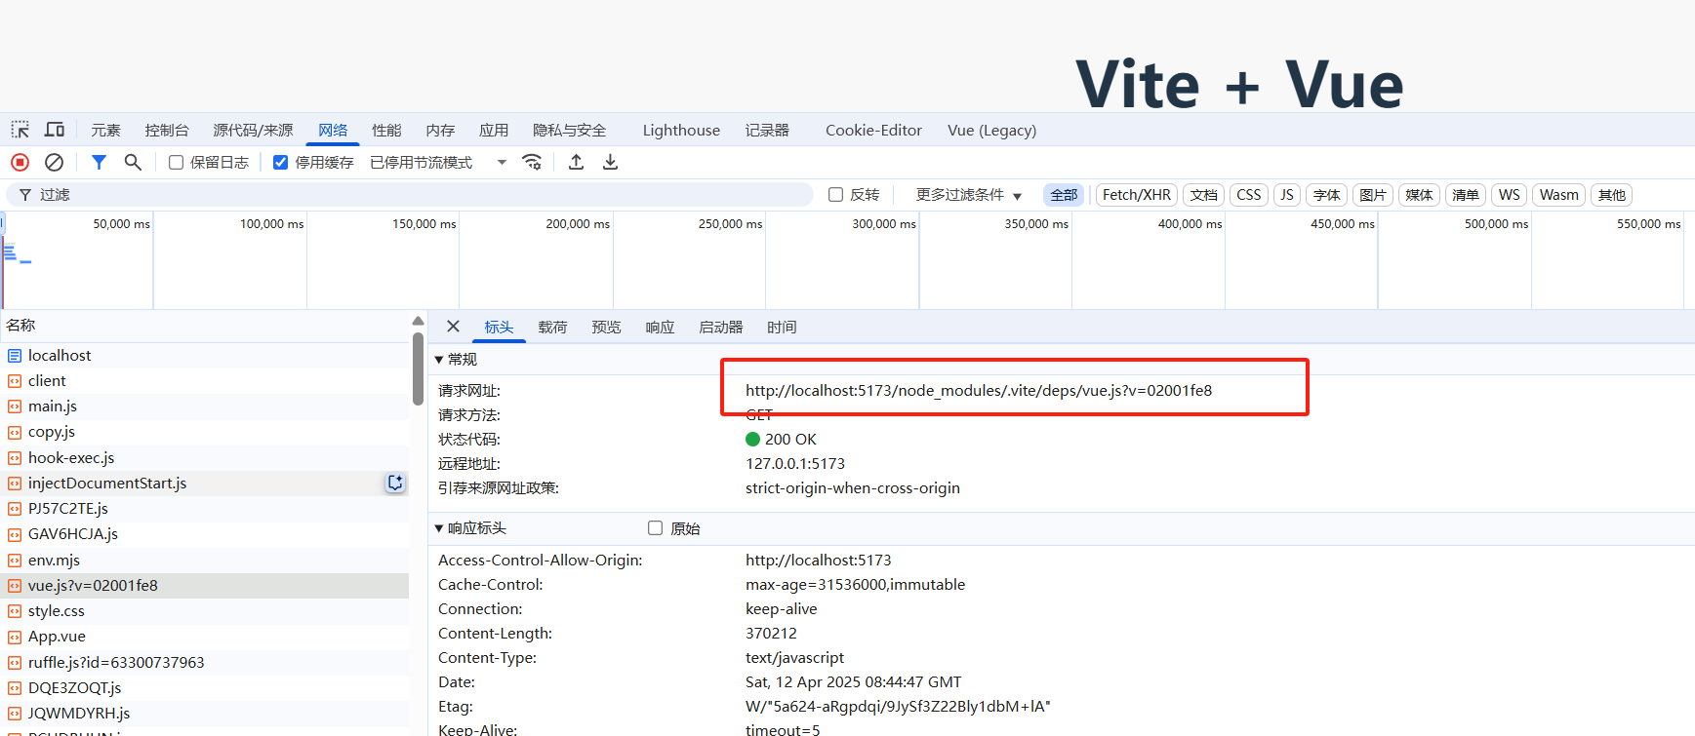Filter requests by 字体 fonts
The width and height of the screenshot is (1695, 736).
coord(1326,195)
